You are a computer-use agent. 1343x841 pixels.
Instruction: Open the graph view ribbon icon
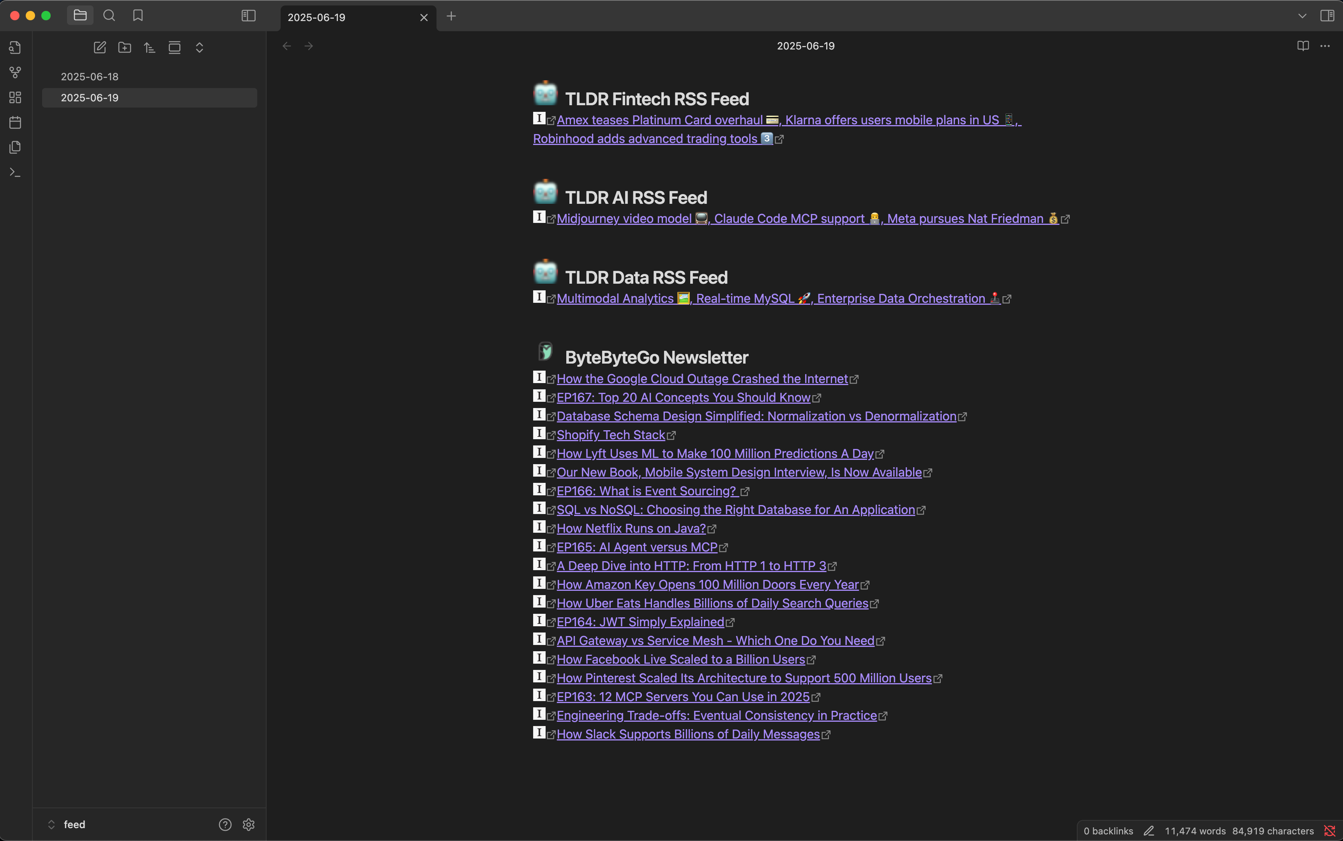pyautogui.click(x=15, y=72)
